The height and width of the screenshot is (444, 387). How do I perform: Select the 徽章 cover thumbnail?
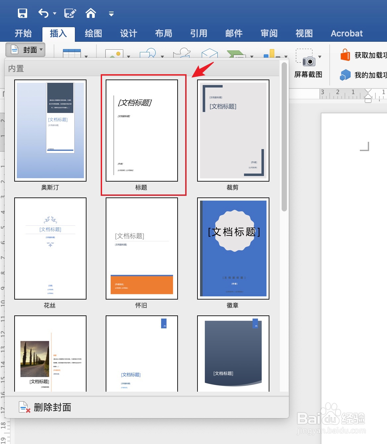233,249
